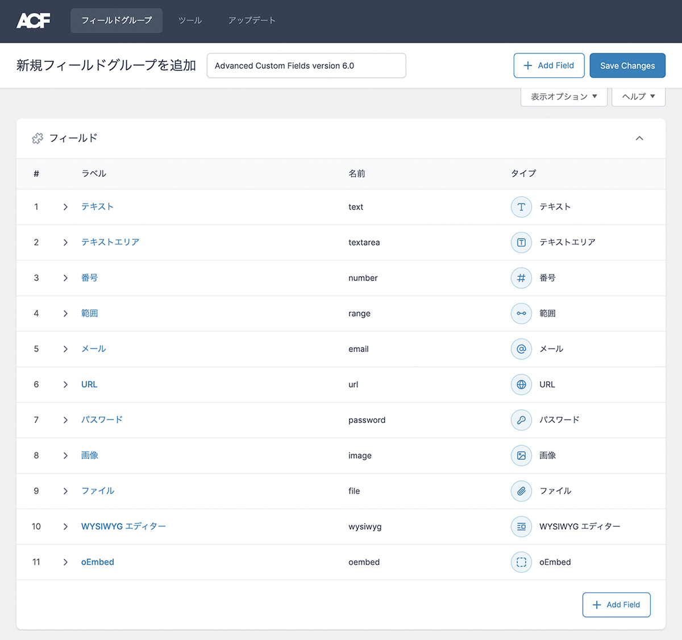Expand the テキスト field row chevron
This screenshot has width=682, height=640.
coord(65,207)
